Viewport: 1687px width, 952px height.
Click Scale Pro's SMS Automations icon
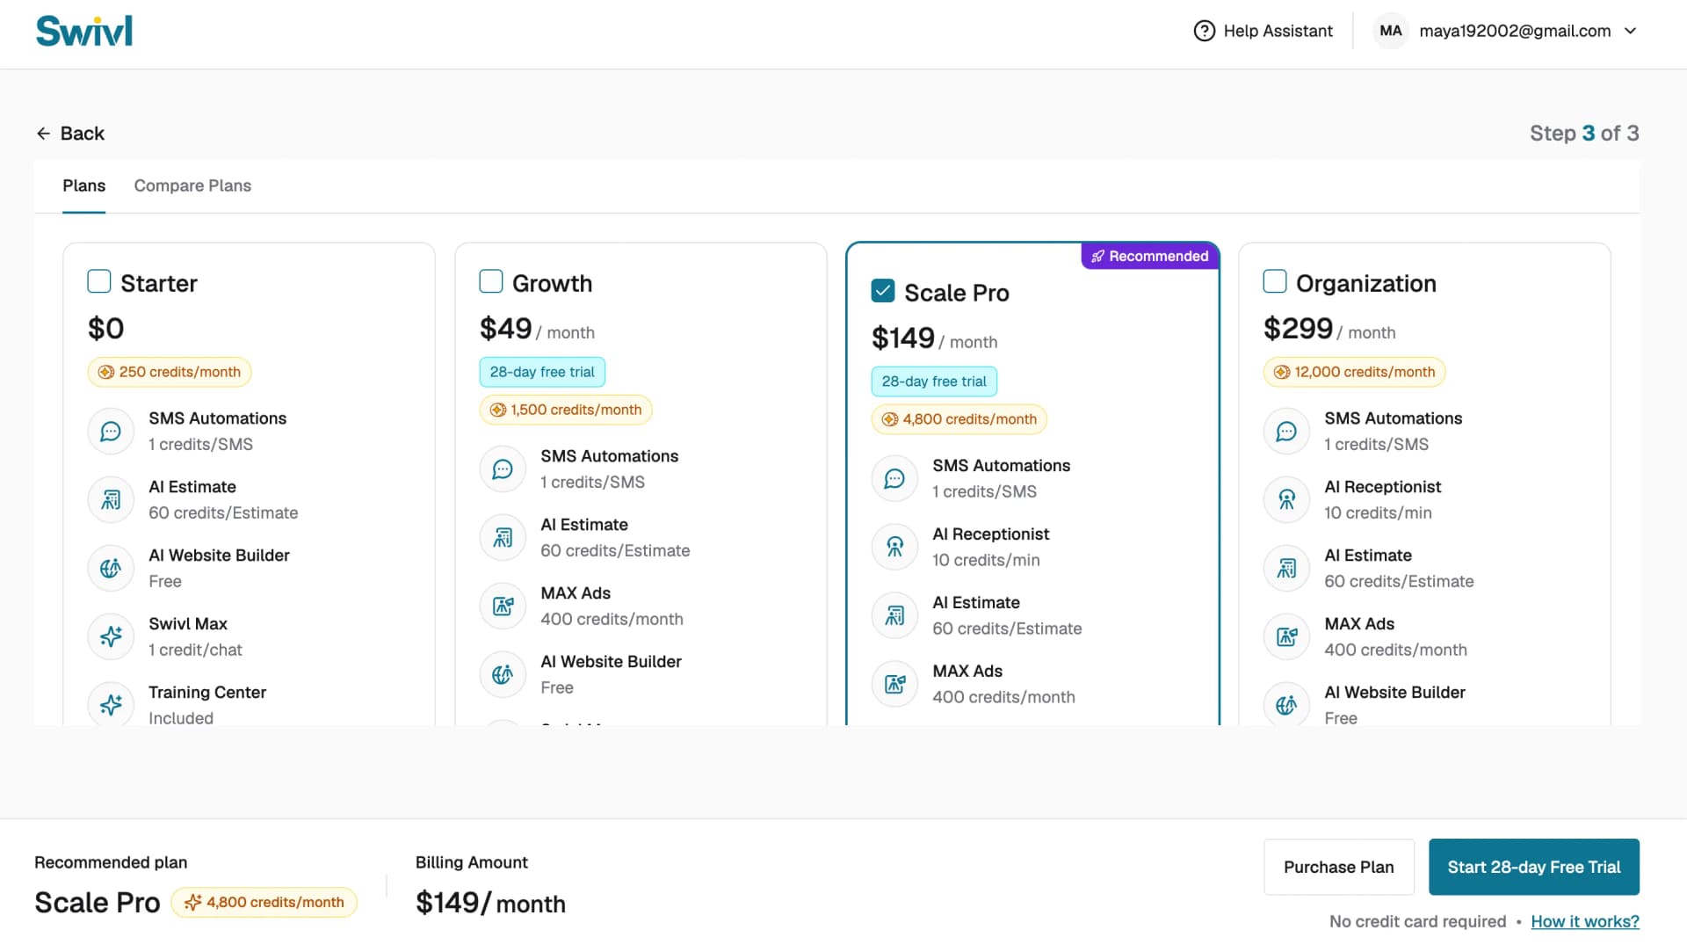click(x=894, y=479)
